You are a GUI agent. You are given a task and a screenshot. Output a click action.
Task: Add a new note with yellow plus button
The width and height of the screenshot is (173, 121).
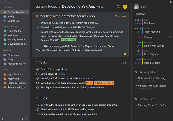click(125, 7)
